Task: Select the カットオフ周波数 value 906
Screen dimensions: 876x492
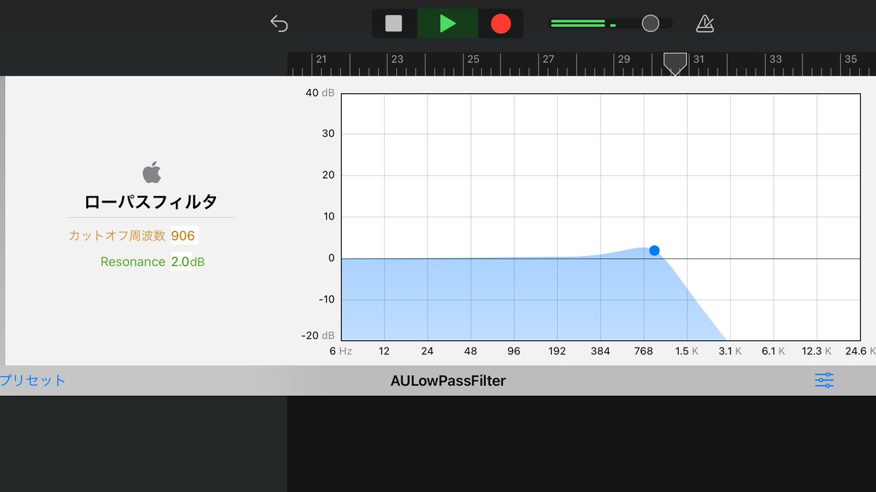Action: pos(183,235)
